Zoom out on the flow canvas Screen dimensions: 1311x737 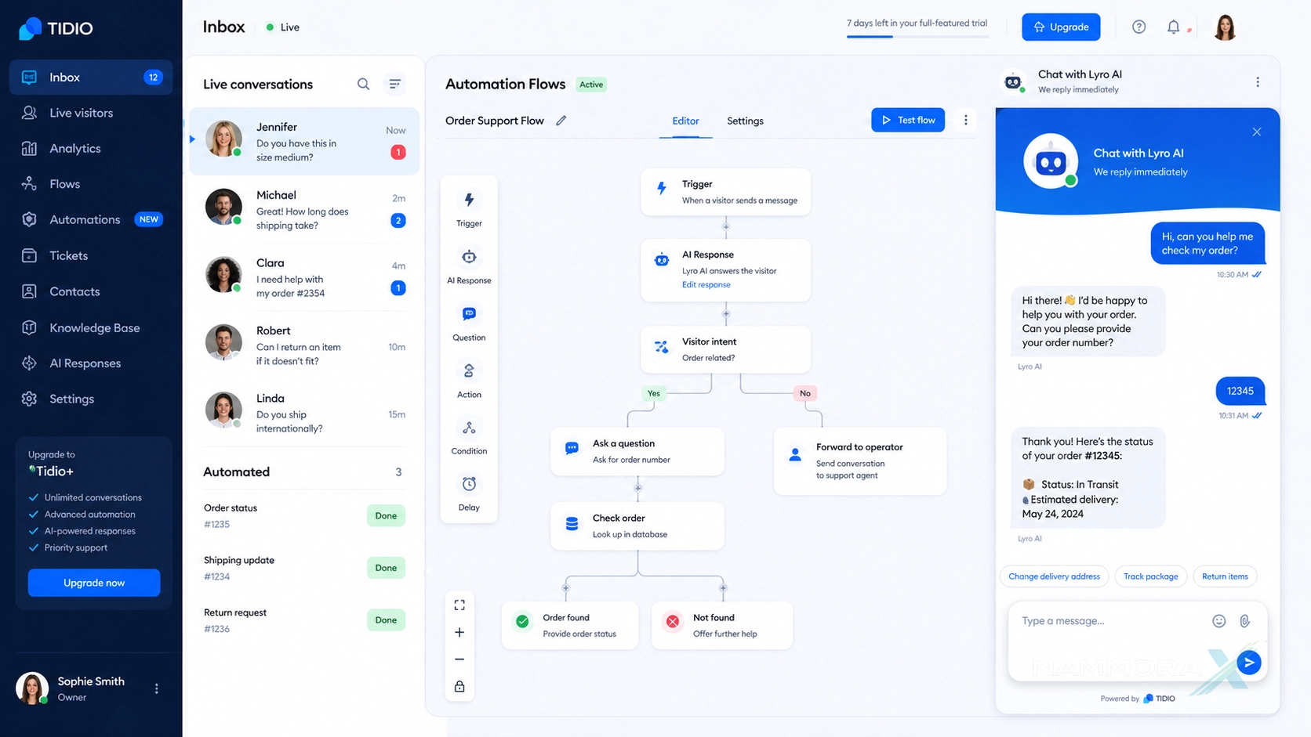[x=459, y=659]
